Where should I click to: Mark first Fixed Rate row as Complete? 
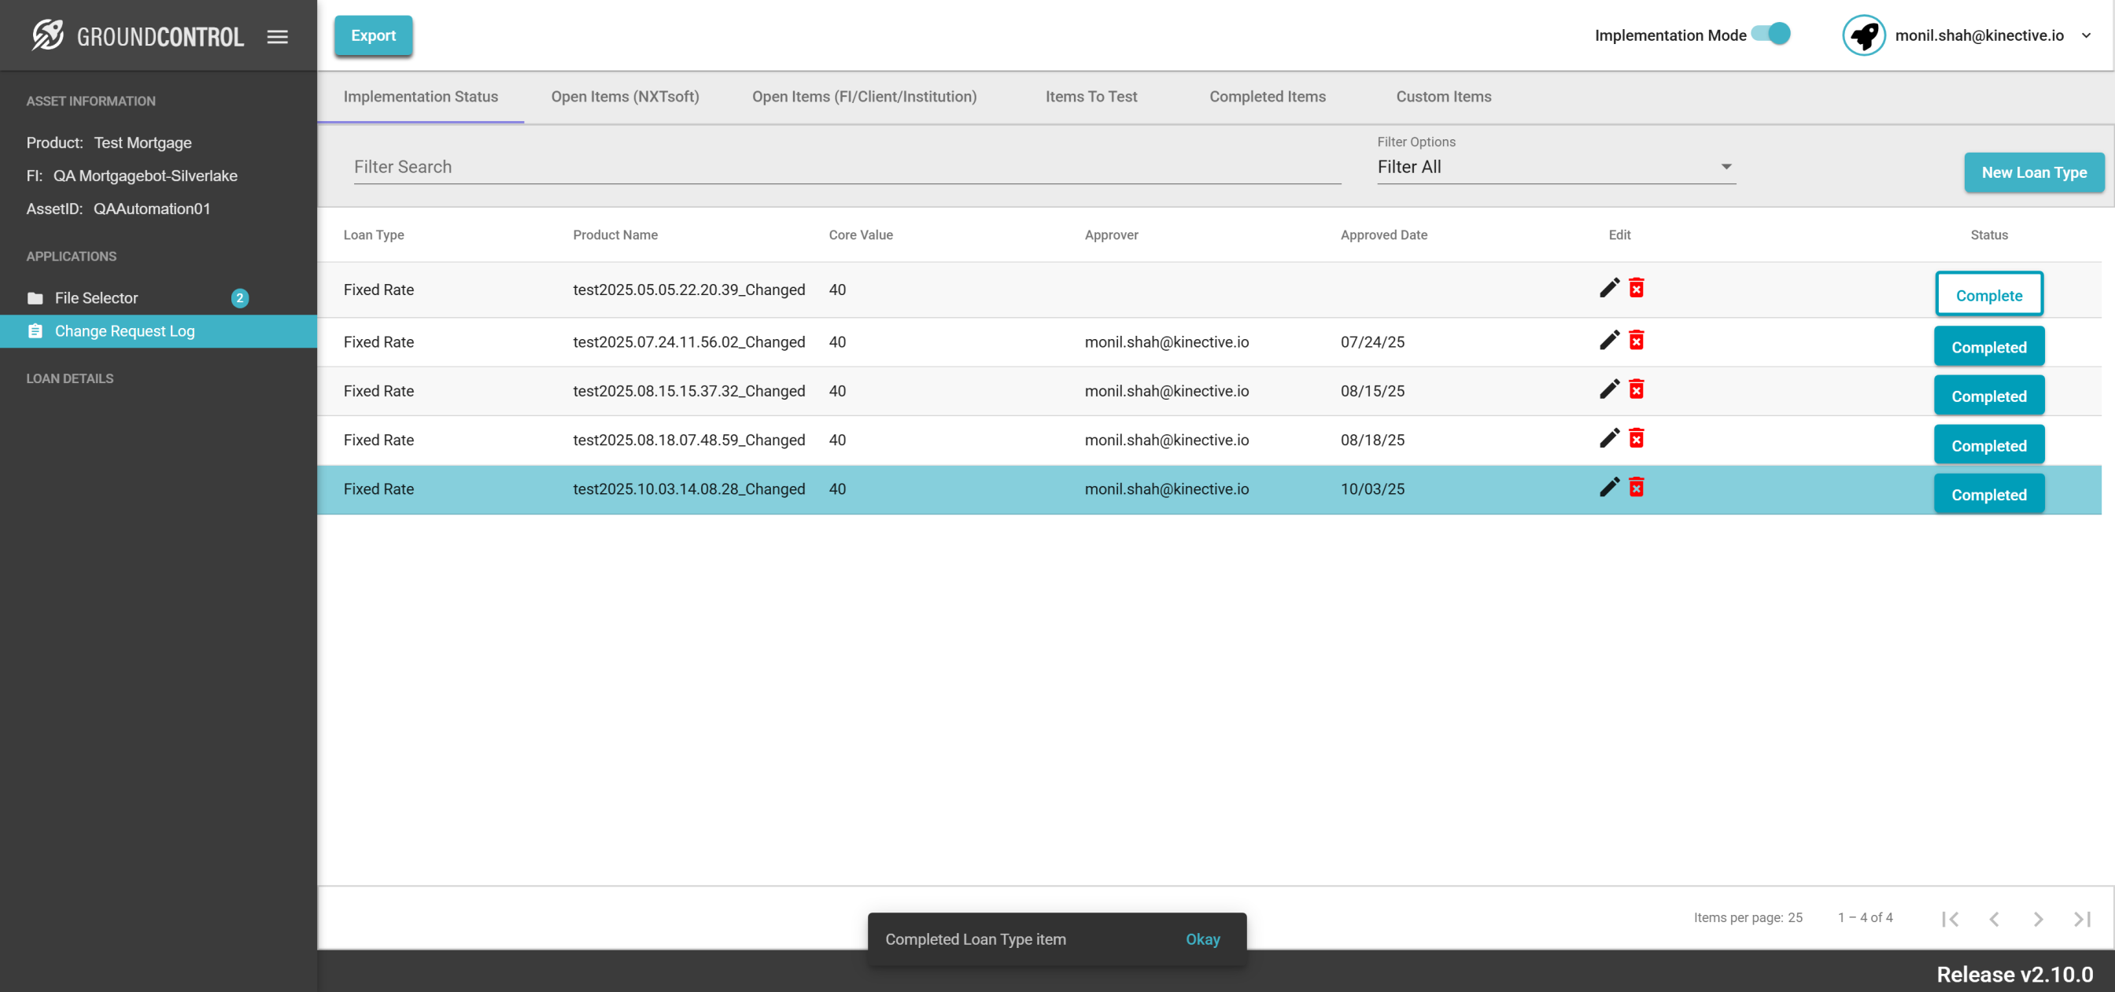point(1988,295)
